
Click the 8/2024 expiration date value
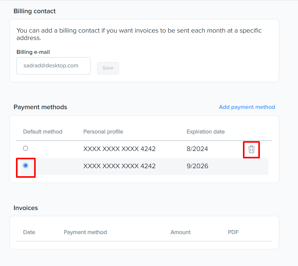[x=197, y=149]
